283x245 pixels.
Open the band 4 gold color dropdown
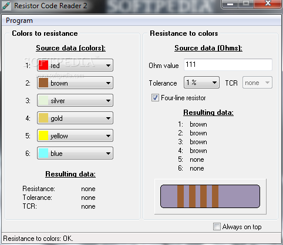click(75, 118)
